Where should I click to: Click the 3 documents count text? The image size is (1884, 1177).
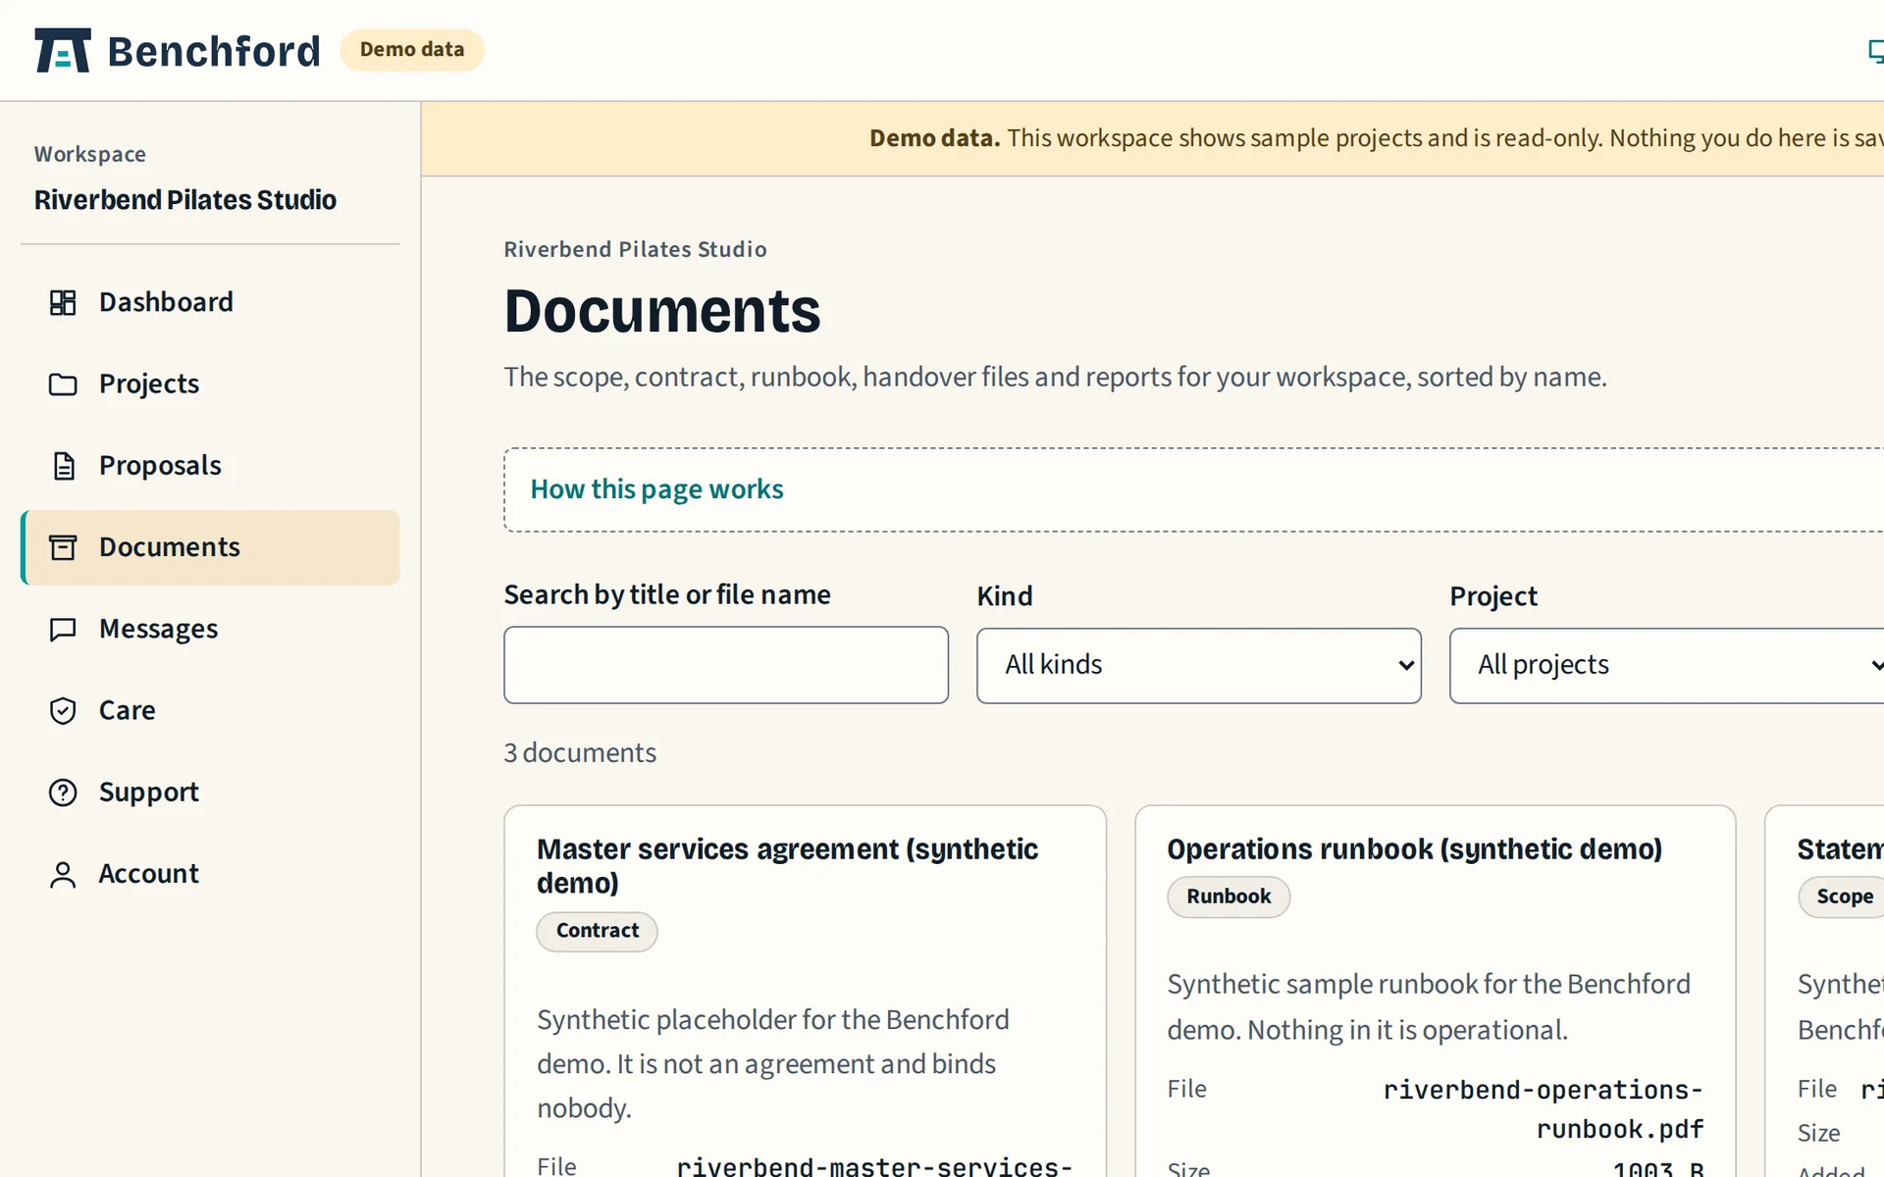[580, 753]
